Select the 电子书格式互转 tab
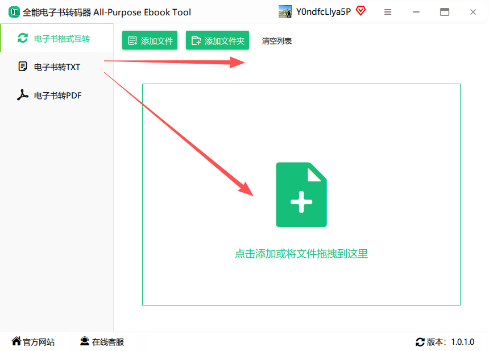 coord(57,38)
